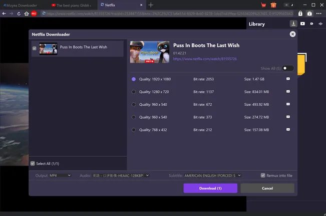Open the Output MP4 format dropdown
Viewport: 326px width, 216px height.
pos(60,176)
